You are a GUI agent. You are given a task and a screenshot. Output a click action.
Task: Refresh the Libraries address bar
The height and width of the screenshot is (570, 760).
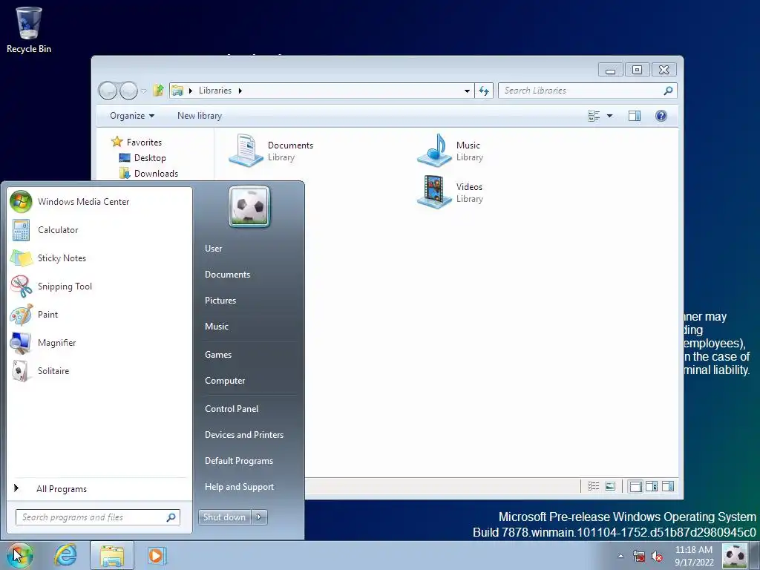(484, 91)
